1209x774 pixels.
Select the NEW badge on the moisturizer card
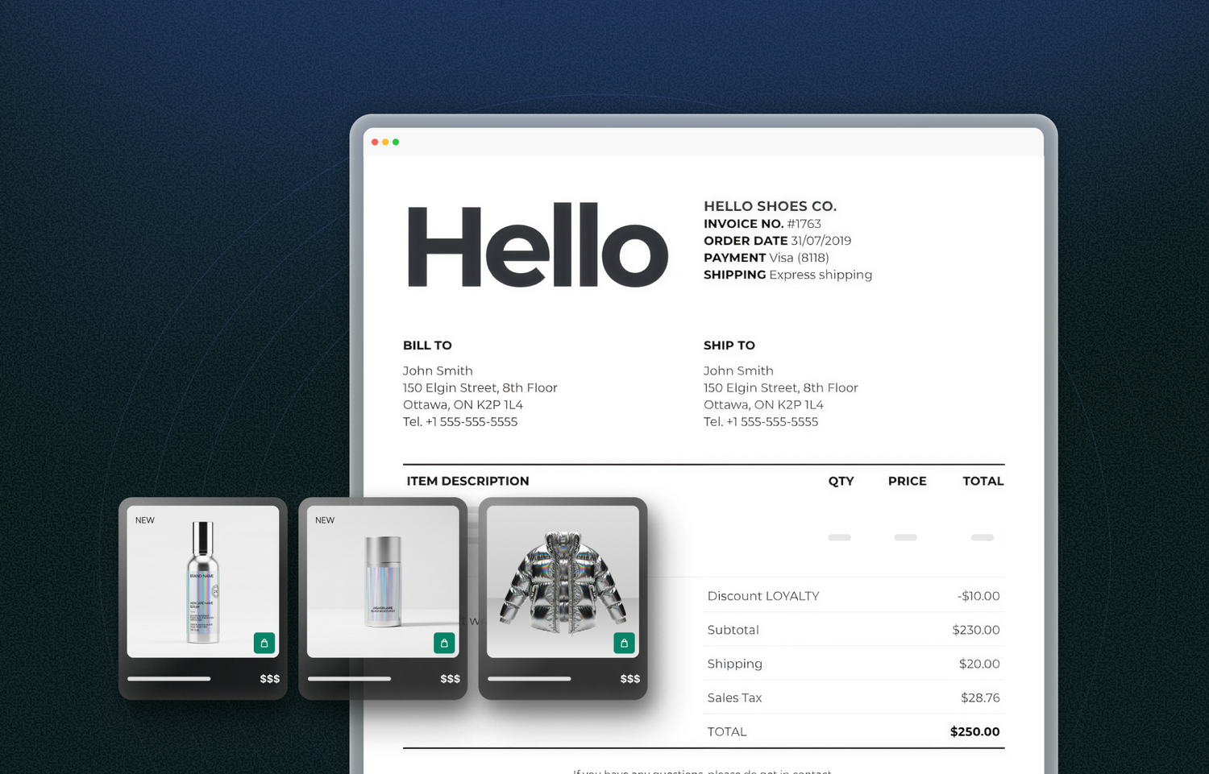(325, 520)
